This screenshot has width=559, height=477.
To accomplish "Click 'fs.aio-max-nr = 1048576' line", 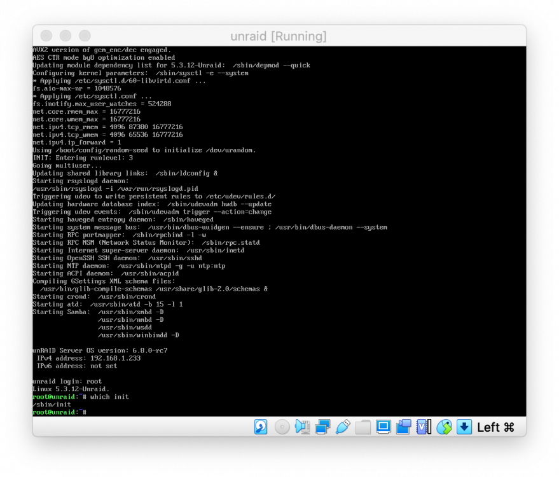I will click(x=77, y=88).
